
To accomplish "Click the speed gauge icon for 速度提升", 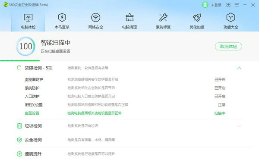I will [x=19, y=154].
